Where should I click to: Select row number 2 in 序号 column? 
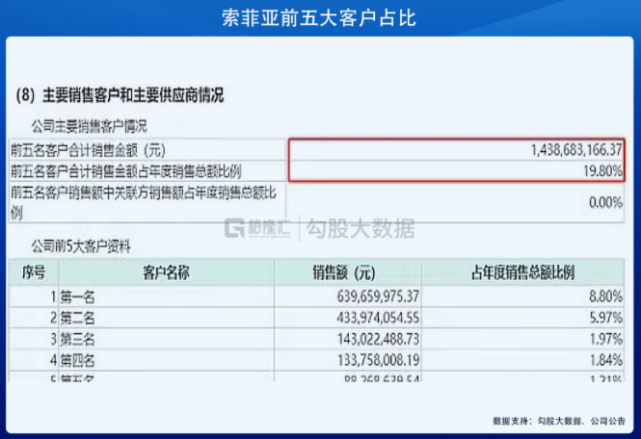click(53, 318)
